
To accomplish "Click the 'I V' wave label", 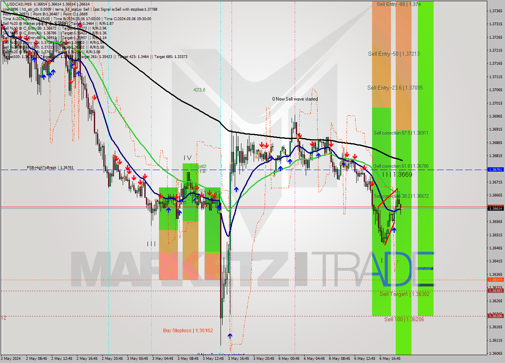I will pos(187,158).
